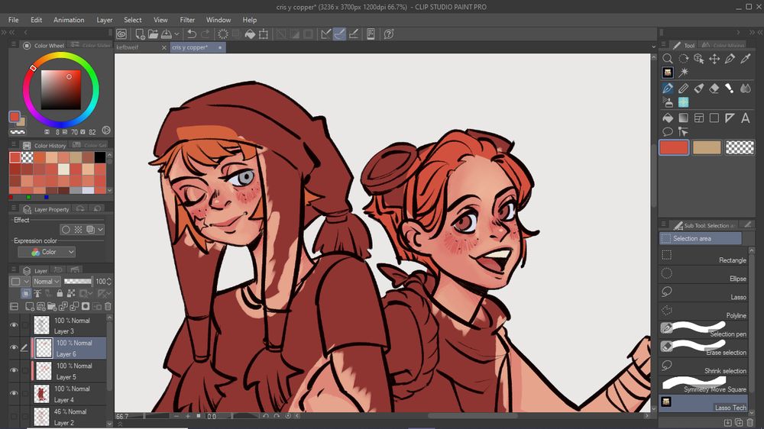Open the Expression color dropdown
This screenshot has height=429, width=764.
[47, 252]
